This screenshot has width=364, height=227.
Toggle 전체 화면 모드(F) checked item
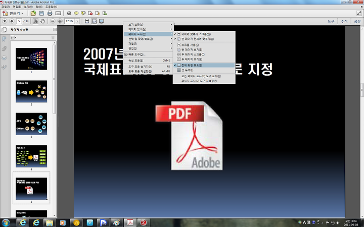pyautogui.click(x=204, y=65)
